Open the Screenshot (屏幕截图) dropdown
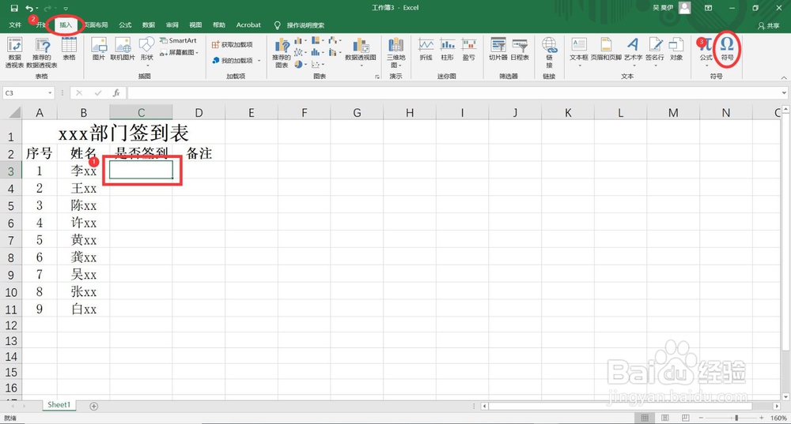 click(x=179, y=52)
